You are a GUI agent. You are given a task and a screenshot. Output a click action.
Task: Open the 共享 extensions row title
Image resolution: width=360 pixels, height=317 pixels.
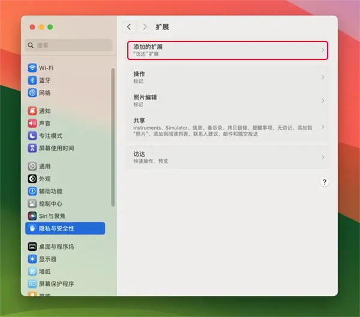pos(139,121)
